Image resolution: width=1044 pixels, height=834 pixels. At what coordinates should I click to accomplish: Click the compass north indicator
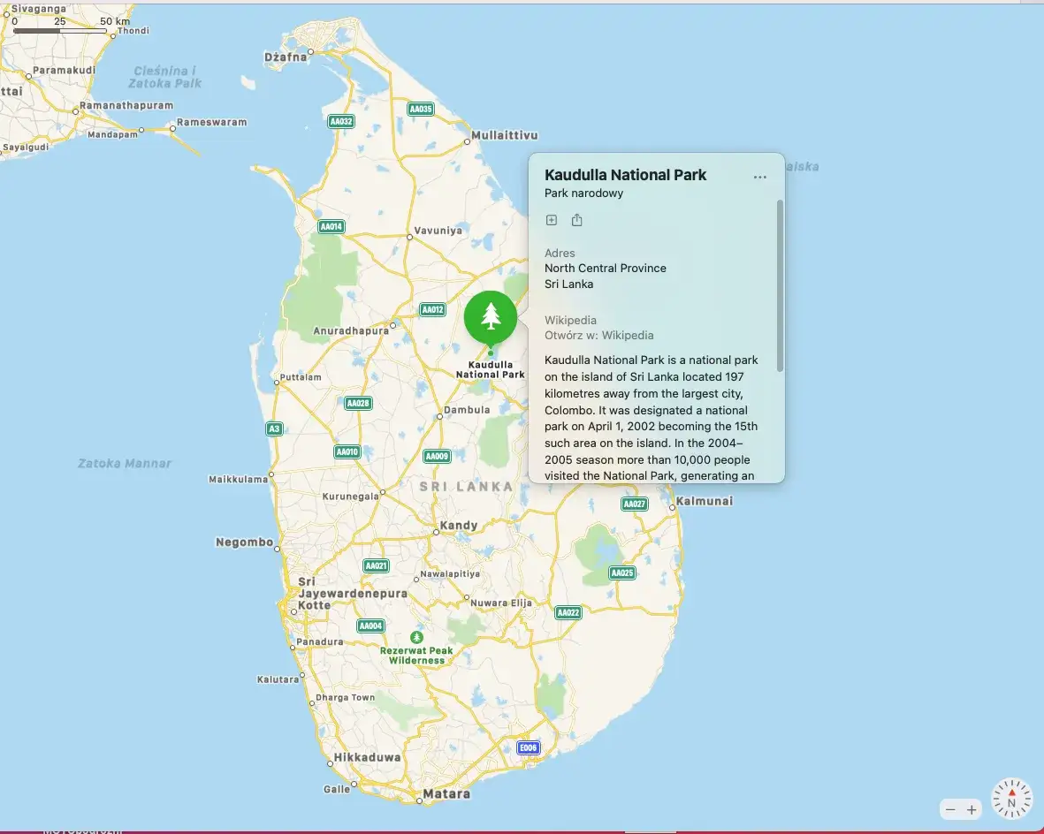(1011, 799)
